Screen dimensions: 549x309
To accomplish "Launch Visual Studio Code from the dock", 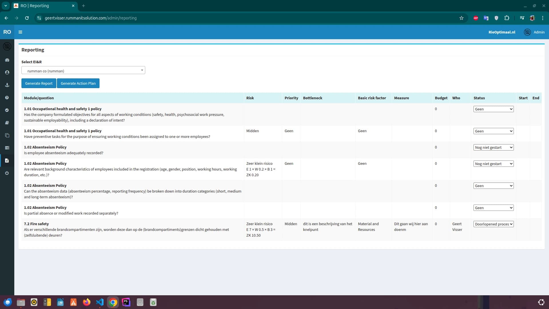I will click(x=100, y=302).
